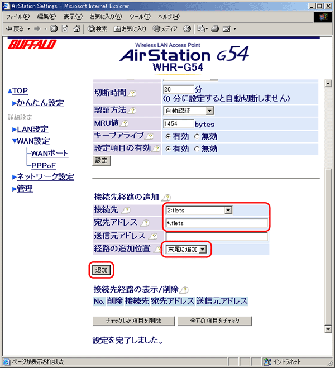The height and width of the screenshot is (368, 335).
Task: Open the Search (検索) toolbar button
Action: coord(97,28)
